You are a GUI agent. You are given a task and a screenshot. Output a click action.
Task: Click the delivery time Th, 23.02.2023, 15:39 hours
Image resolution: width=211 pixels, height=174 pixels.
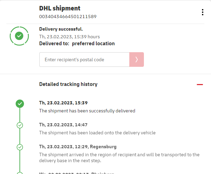70,37
